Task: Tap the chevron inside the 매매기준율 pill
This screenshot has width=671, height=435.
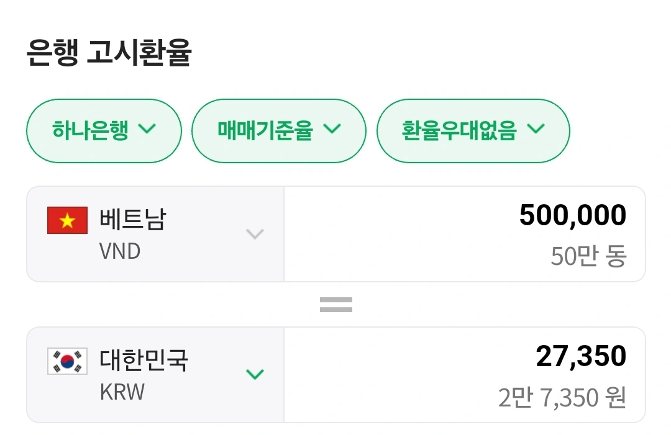Action: [x=332, y=129]
